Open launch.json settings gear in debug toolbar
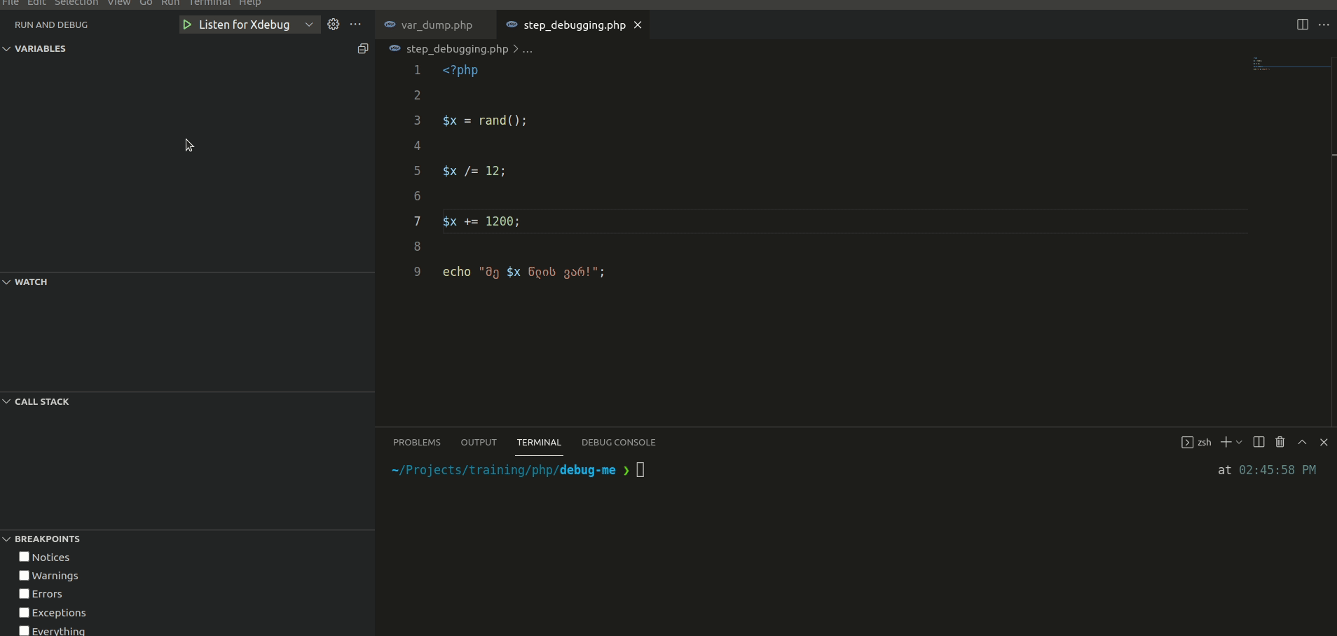The image size is (1337, 636). pyautogui.click(x=335, y=25)
